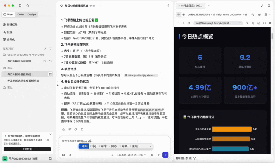Select the AI行业日报 preview tab

pos(190,6)
